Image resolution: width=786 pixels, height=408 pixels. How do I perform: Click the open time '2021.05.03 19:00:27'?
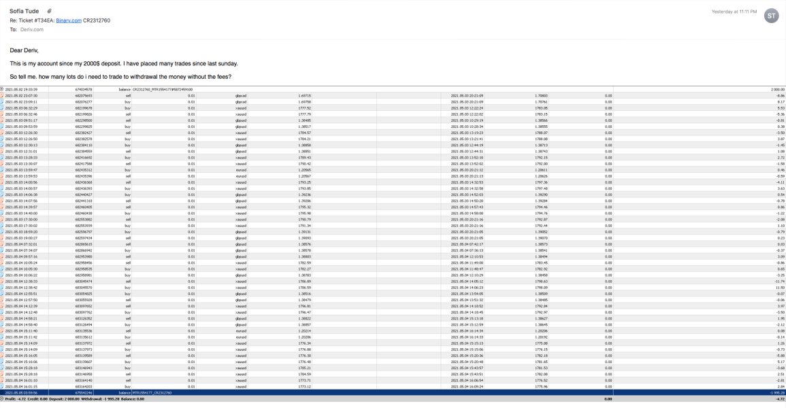point(21,238)
